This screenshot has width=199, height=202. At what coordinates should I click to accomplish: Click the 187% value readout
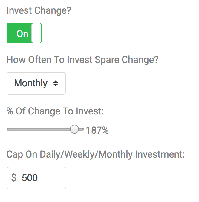[x=97, y=130]
